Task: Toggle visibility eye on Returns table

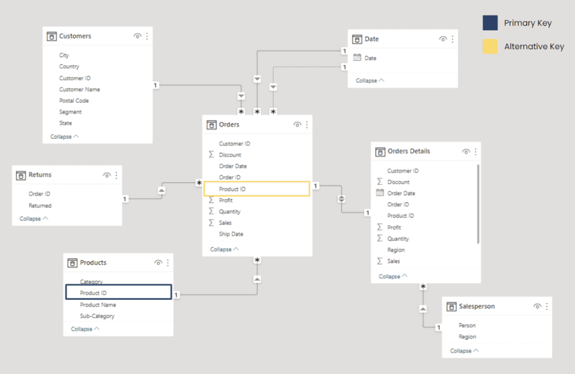Action: 107,175
